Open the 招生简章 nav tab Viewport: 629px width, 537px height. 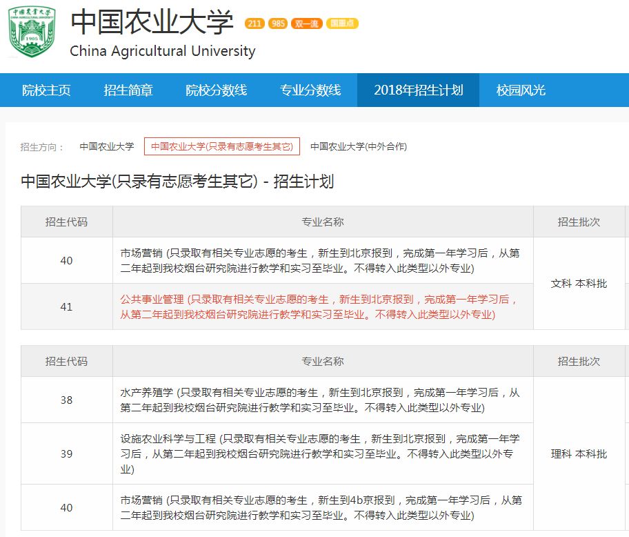pos(128,90)
